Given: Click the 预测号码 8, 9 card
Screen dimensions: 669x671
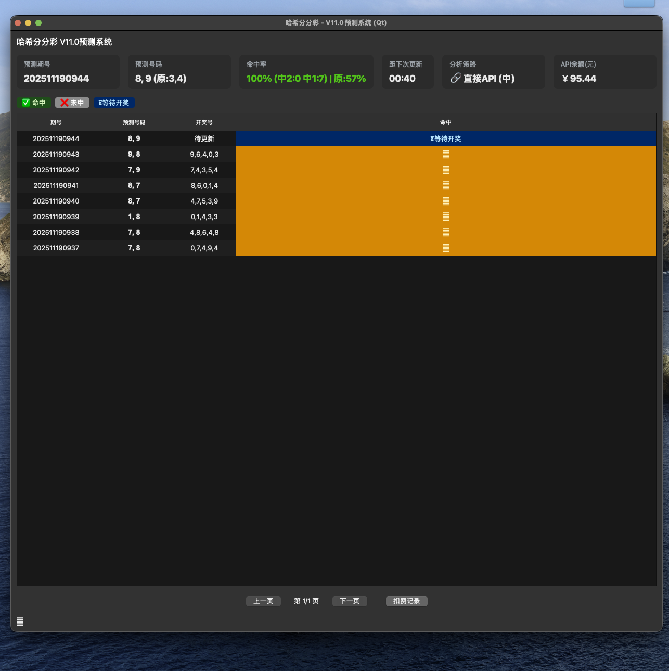Looking at the screenshot, I should pos(179,72).
